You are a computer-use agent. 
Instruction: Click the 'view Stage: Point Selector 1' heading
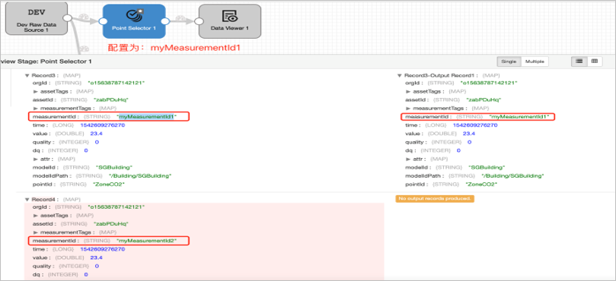click(46, 62)
